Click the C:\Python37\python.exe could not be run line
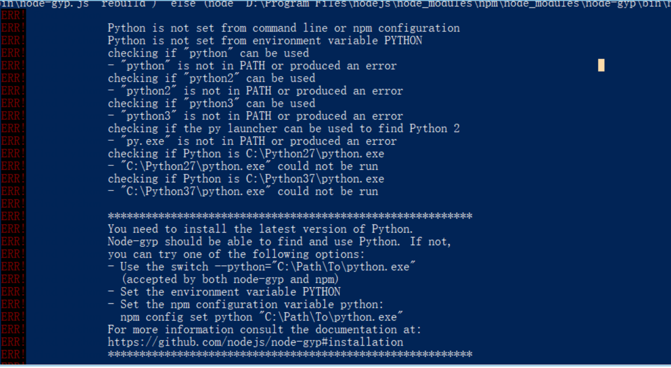The height and width of the screenshot is (368, 671). (x=243, y=191)
